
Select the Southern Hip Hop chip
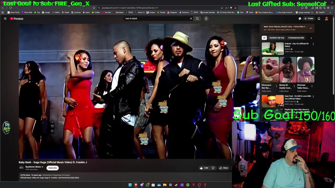point(277,38)
